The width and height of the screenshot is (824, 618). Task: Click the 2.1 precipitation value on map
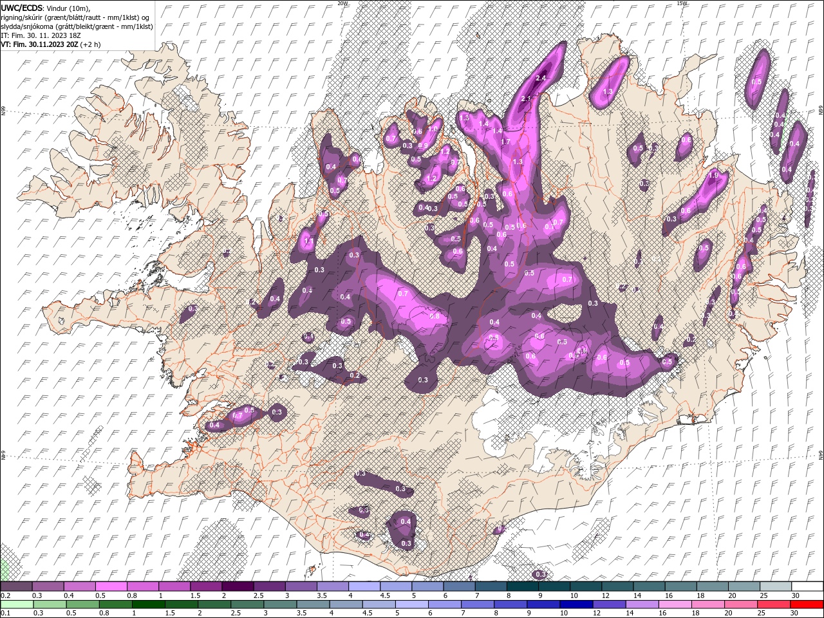click(526, 98)
